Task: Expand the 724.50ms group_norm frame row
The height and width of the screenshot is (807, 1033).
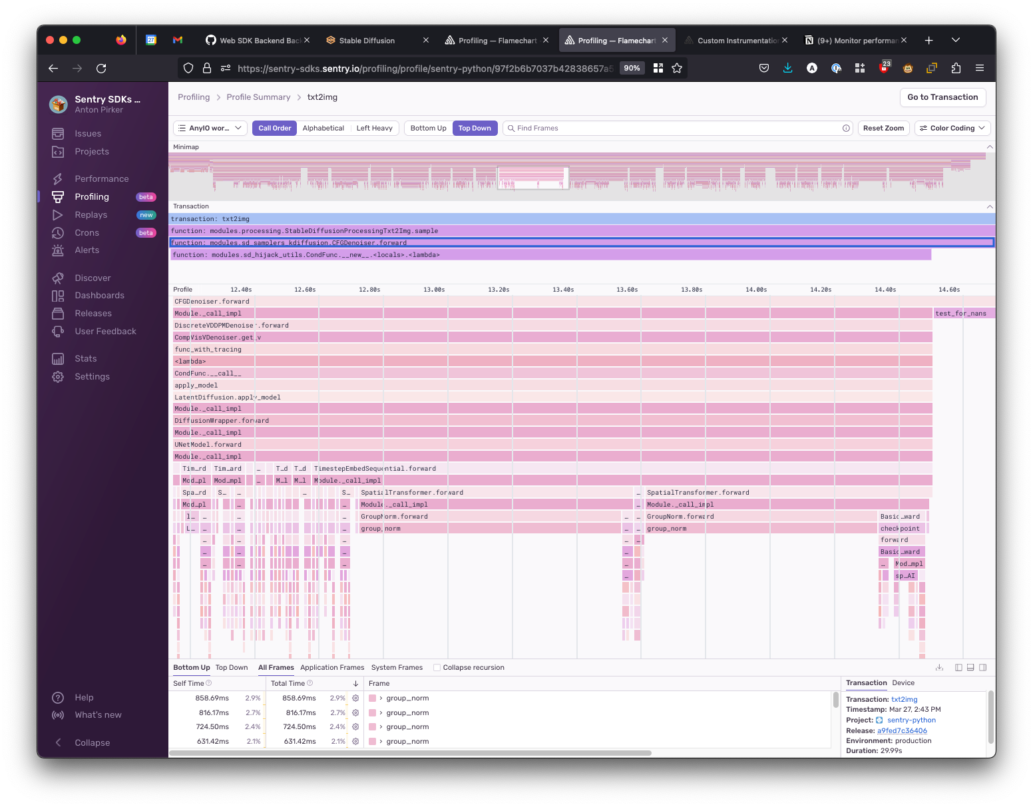Action: [381, 727]
